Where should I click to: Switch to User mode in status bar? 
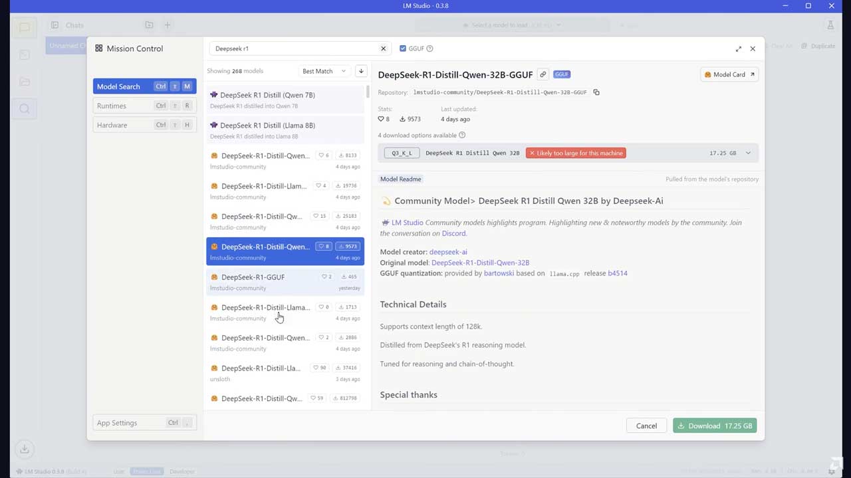[x=118, y=471]
